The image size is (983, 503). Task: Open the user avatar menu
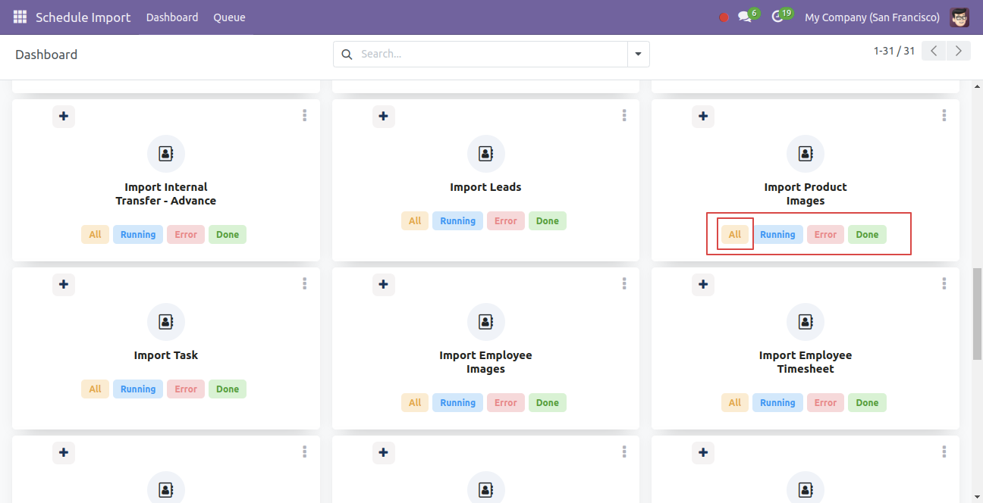tap(959, 17)
